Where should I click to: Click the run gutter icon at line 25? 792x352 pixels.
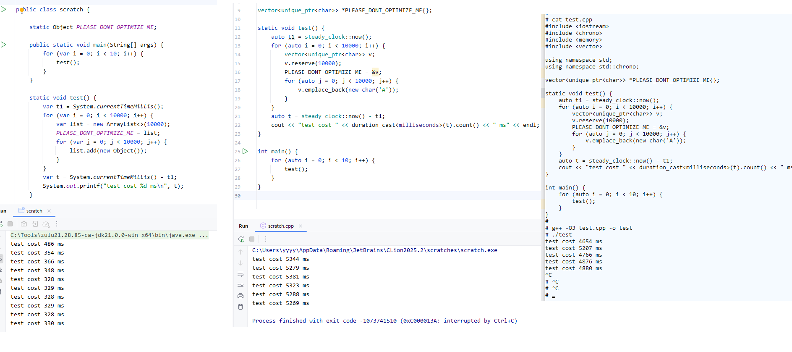coord(245,151)
